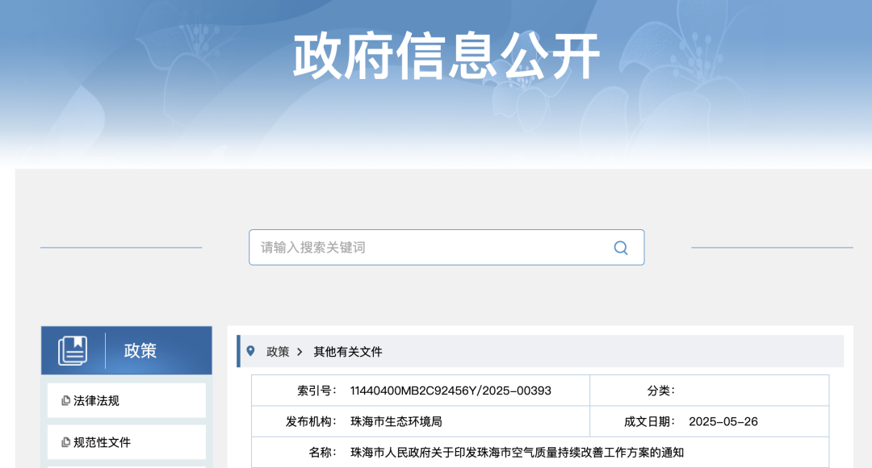The height and width of the screenshot is (468, 872).
Task: Open the 政策 sidebar header
Action: pyautogui.click(x=140, y=351)
